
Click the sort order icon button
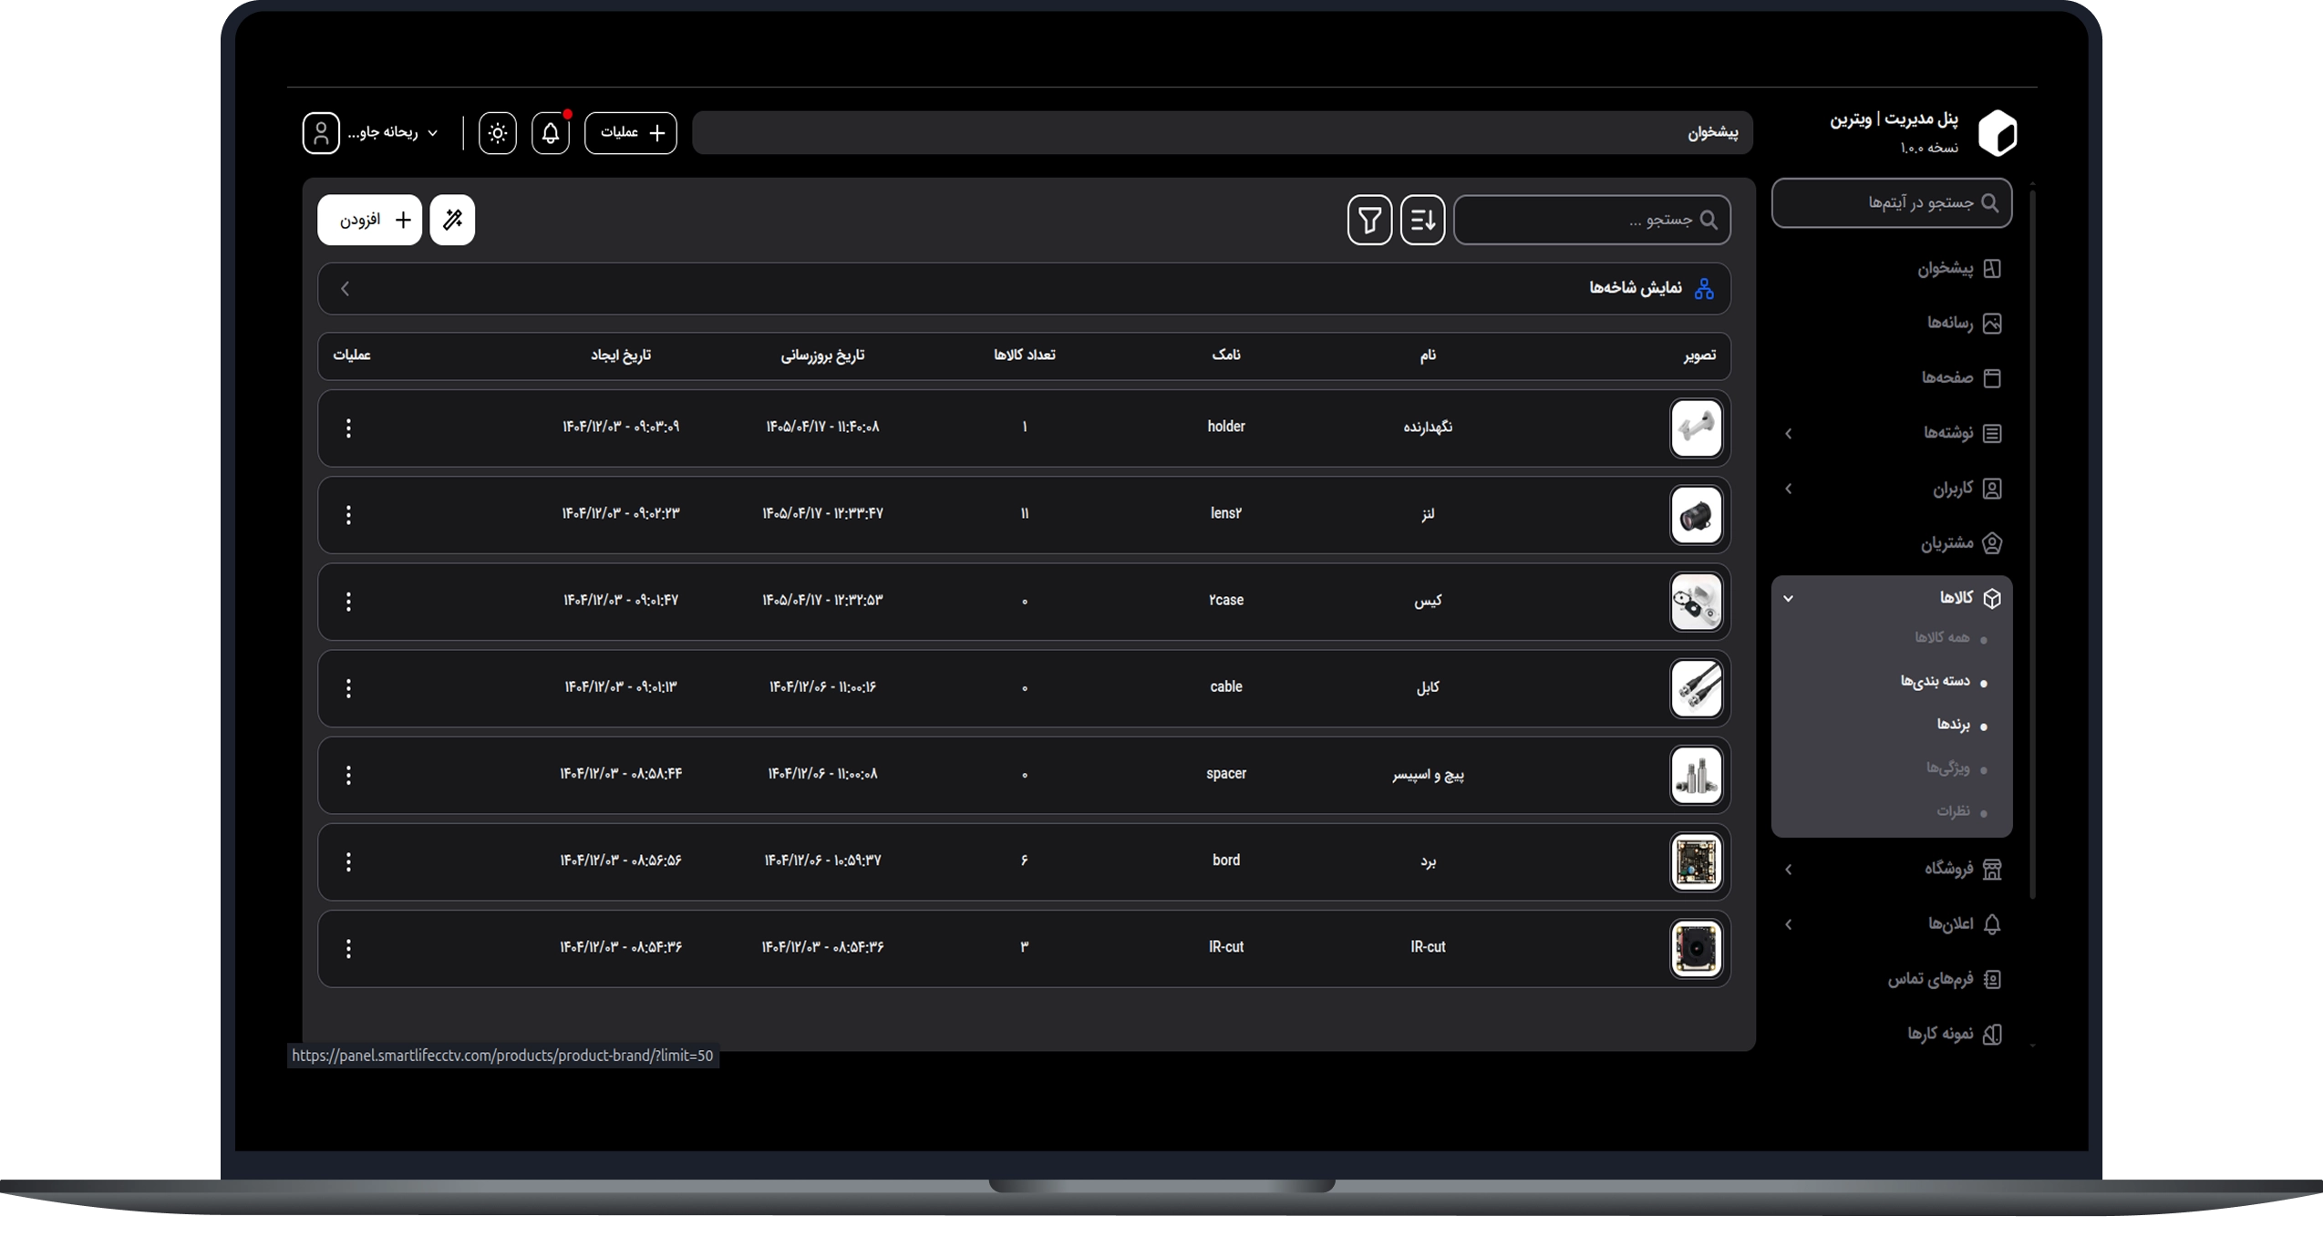1422,220
